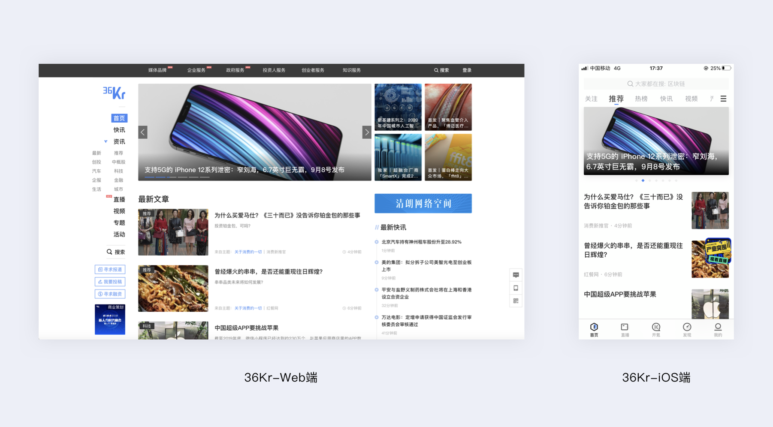Screen dimensions: 773x427
Task: Switch to the 热榜 tab in the iOS app
Action: coord(641,99)
